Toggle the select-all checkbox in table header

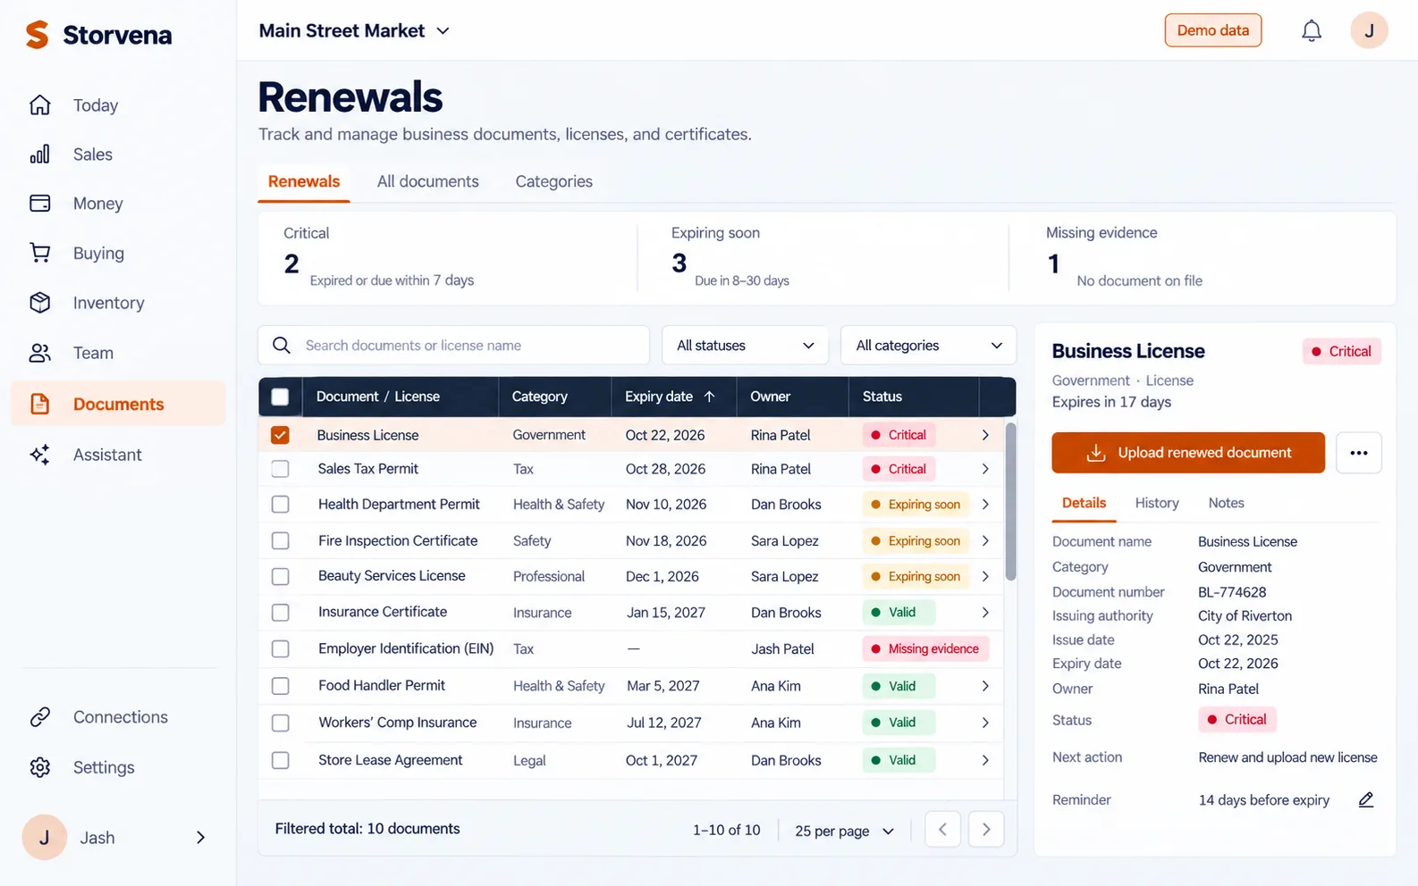[280, 397]
